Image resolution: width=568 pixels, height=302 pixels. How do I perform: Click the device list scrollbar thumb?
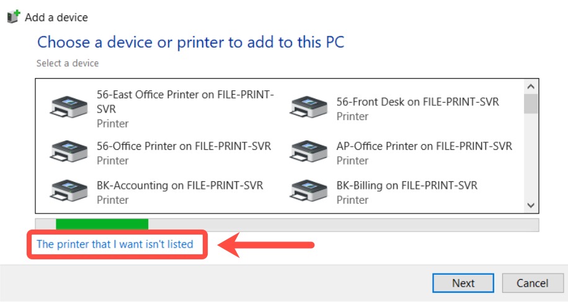tap(531, 104)
